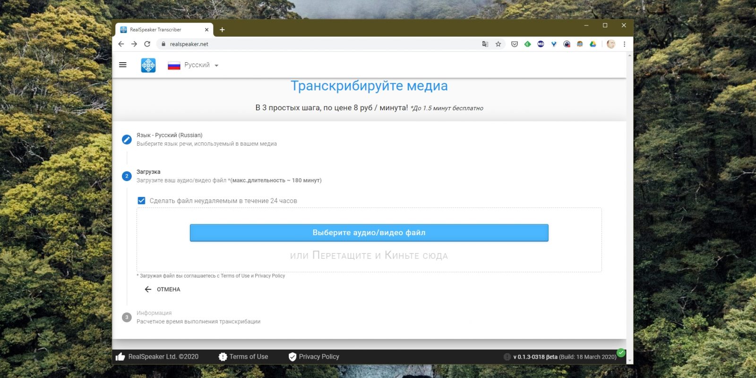This screenshot has width=756, height=378.
Task: Expand the Русский language dropdown arrow
Action: 216,66
